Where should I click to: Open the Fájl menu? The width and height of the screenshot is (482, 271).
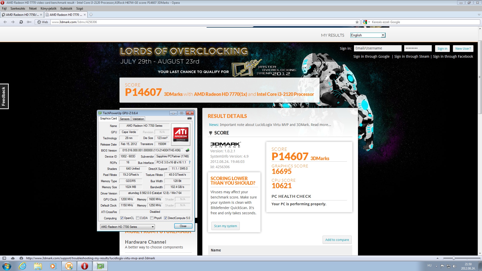[4, 9]
